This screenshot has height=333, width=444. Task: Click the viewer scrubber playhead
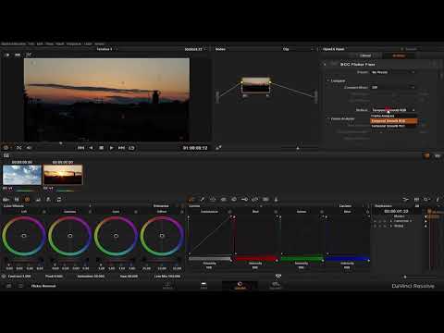[x=61, y=143]
